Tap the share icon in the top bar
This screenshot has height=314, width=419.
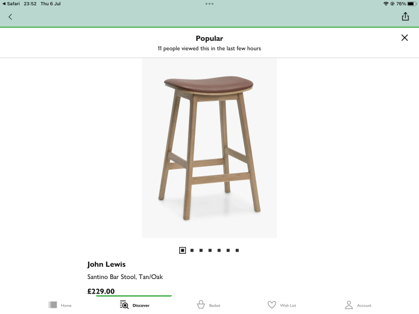tap(405, 16)
